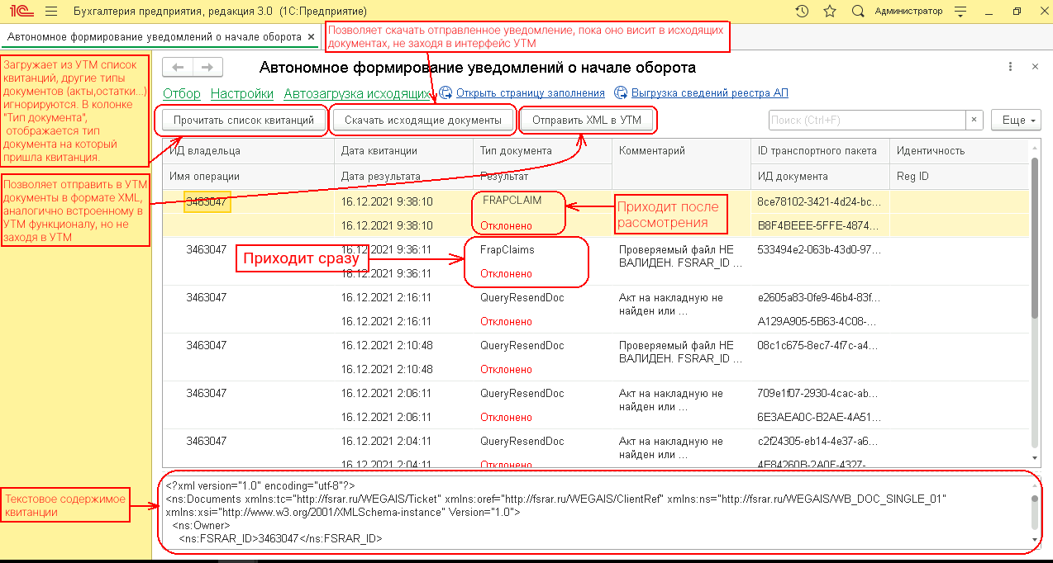Click the Дата квитанции column header
Image resolution: width=1053 pixels, height=563 pixels.
(x=404, y=151)
